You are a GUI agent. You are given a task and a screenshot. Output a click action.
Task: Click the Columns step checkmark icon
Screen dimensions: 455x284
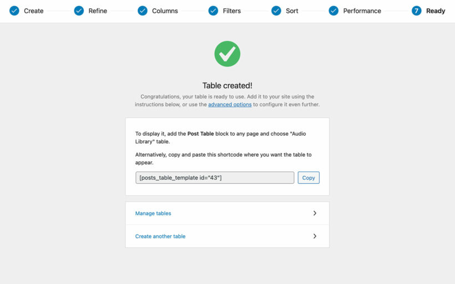143,11
